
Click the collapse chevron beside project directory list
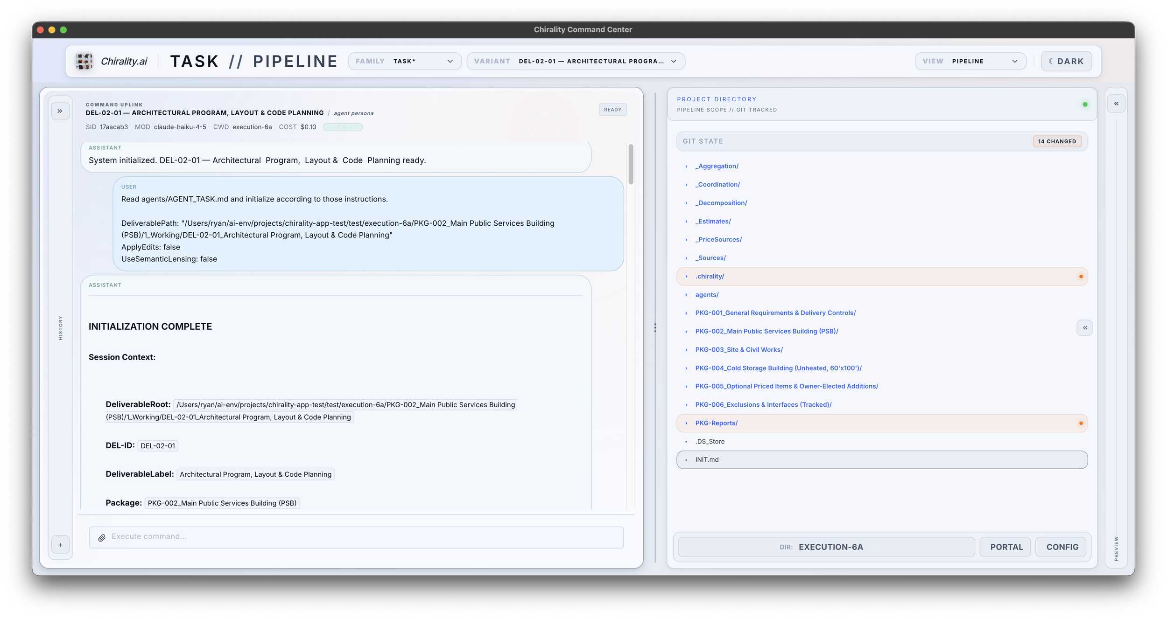point(1084,328)
